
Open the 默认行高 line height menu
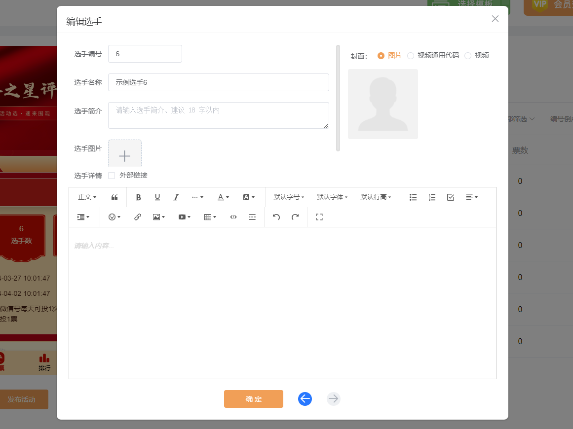tap(376, 197)
